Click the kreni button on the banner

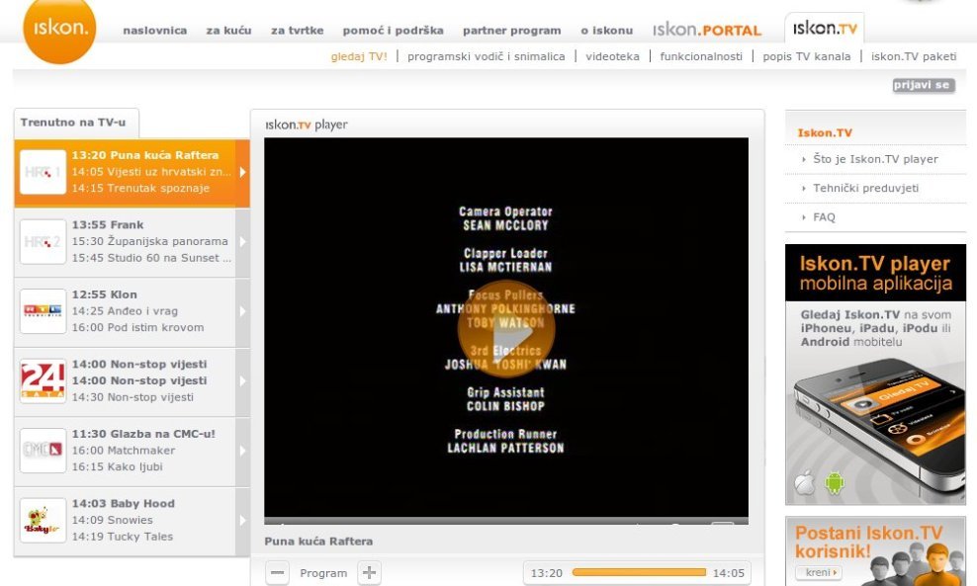[x=819, y=572]
